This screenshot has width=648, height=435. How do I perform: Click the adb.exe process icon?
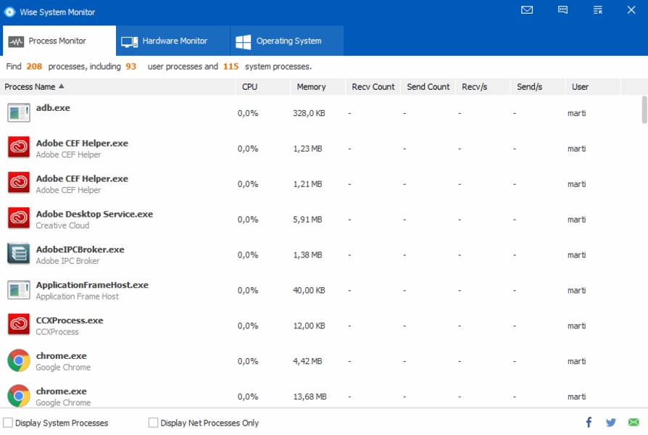coord(18,112)
